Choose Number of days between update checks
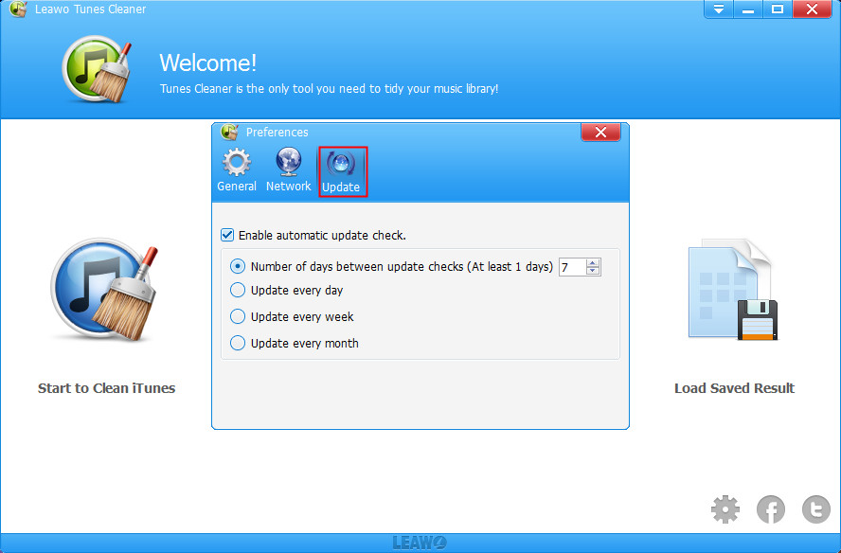The image size is (841, 553). (238, 267)
